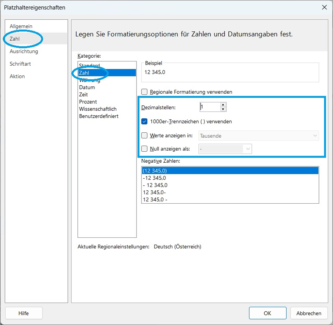Uncheck the 1000er-Trennzeichen verwenden option

coord(144,122)
